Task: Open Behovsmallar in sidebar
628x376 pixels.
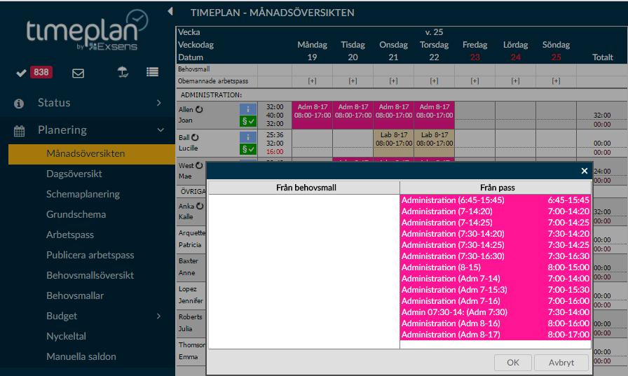Action: tap(75, 296)
